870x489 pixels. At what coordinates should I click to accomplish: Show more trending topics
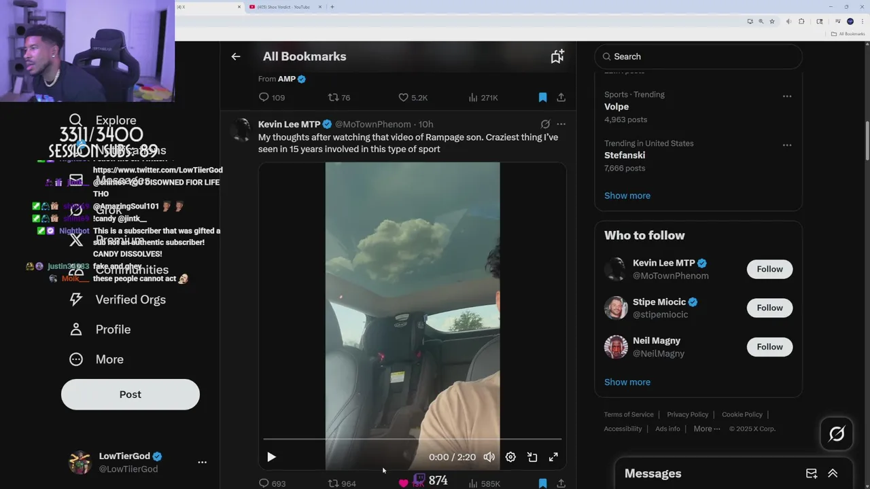(x=627, y=196)
